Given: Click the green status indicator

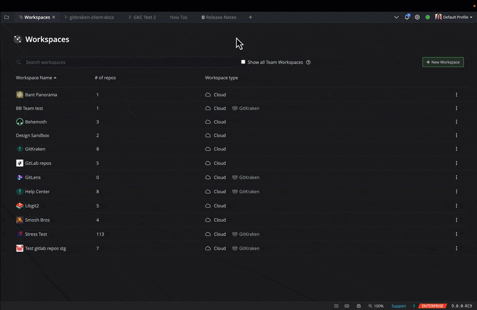Looking at the screenshot, I should click(427, 17).
